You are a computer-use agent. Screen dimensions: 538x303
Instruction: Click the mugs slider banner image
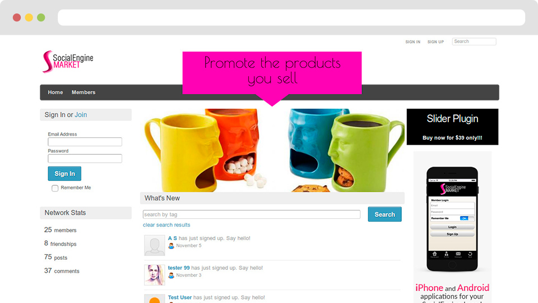[x=272, y=150]
